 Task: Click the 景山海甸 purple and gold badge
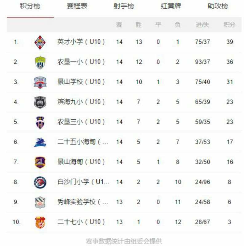click(40, 162)
